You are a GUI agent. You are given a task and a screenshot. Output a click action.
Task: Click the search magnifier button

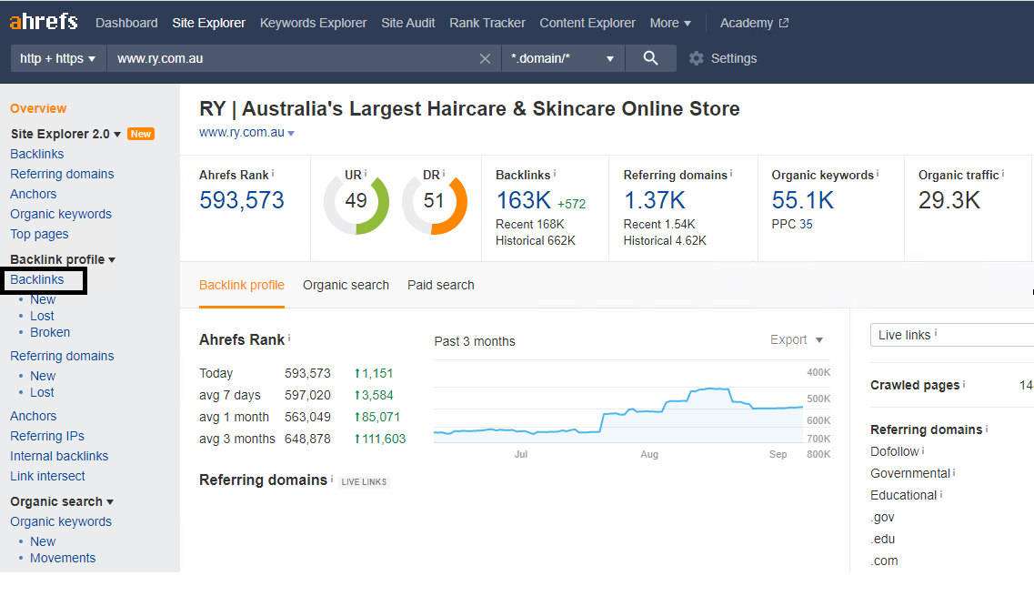tap(650, 58)
